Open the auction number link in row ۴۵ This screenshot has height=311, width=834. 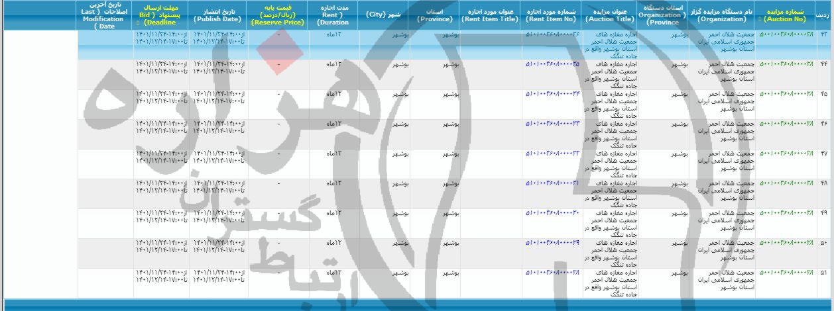[786, 94]
